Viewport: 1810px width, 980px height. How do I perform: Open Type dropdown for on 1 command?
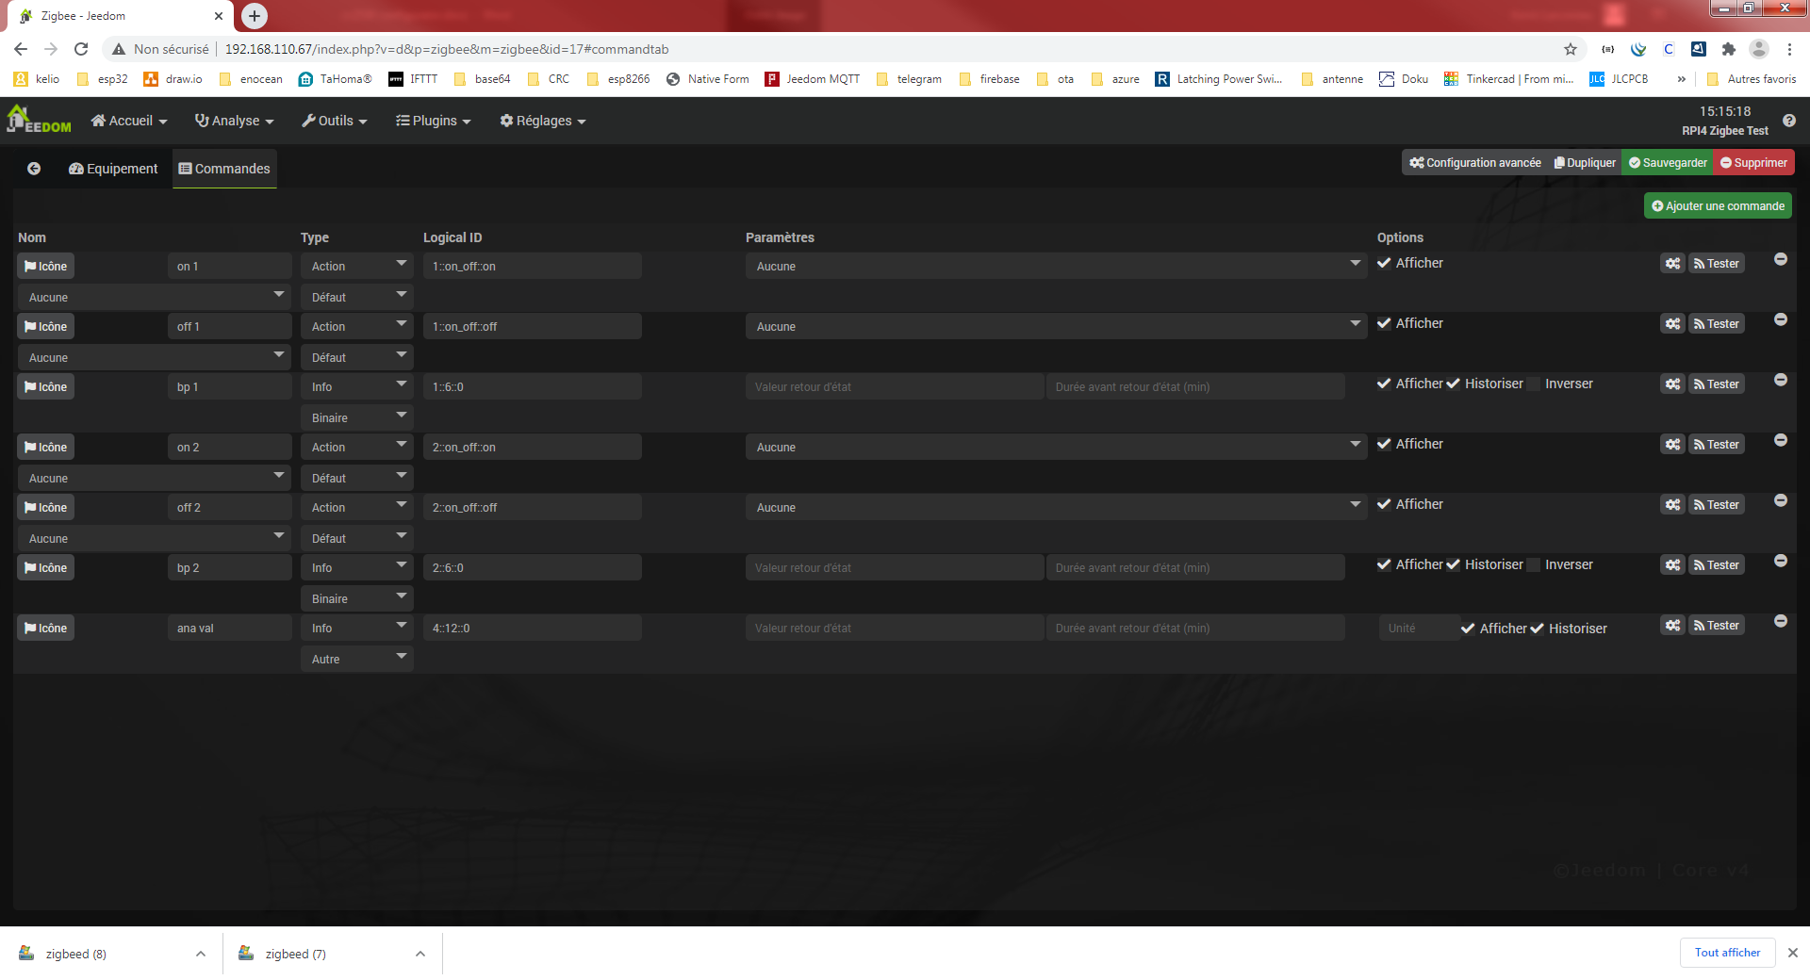coord(357,266)
